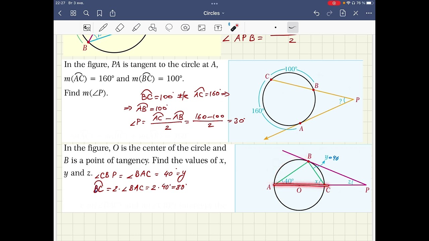Tap the 22:27 clock in the status bar
Image resolution: width=429 pixels, height=241 pixels.
60,3
